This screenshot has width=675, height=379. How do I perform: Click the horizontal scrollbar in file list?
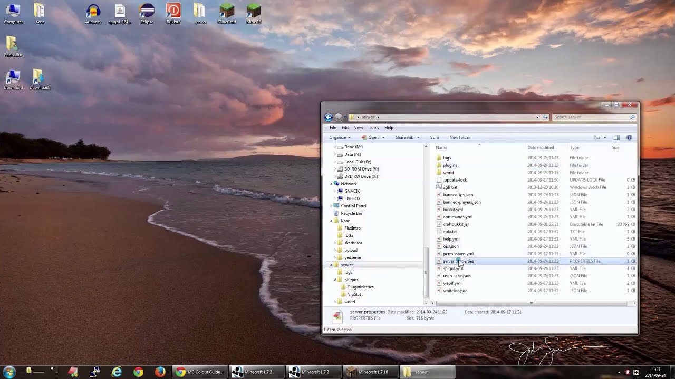532,303
